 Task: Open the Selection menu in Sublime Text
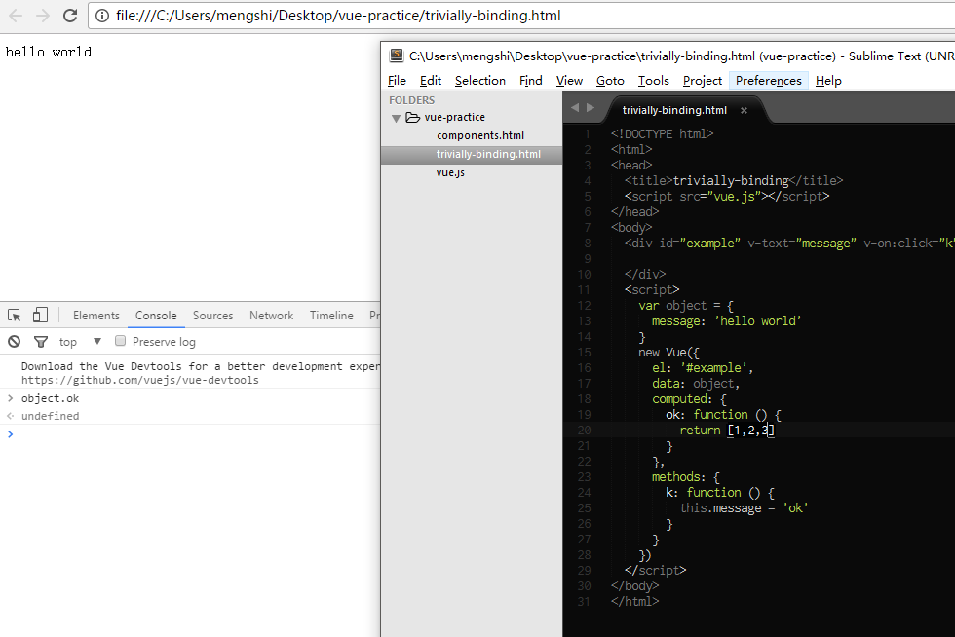pos(479,81)
